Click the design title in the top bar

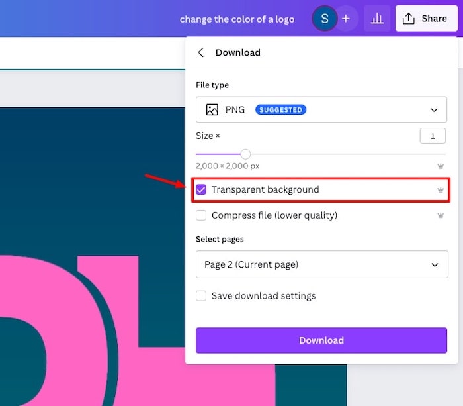point(237,19)
